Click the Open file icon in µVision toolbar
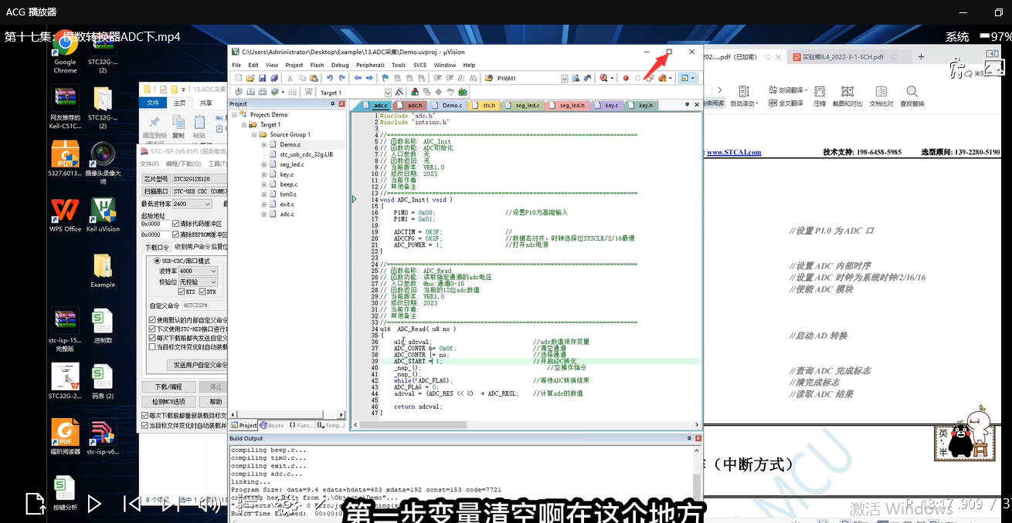Screen dimensions: 1012x523 coord(250,78)
